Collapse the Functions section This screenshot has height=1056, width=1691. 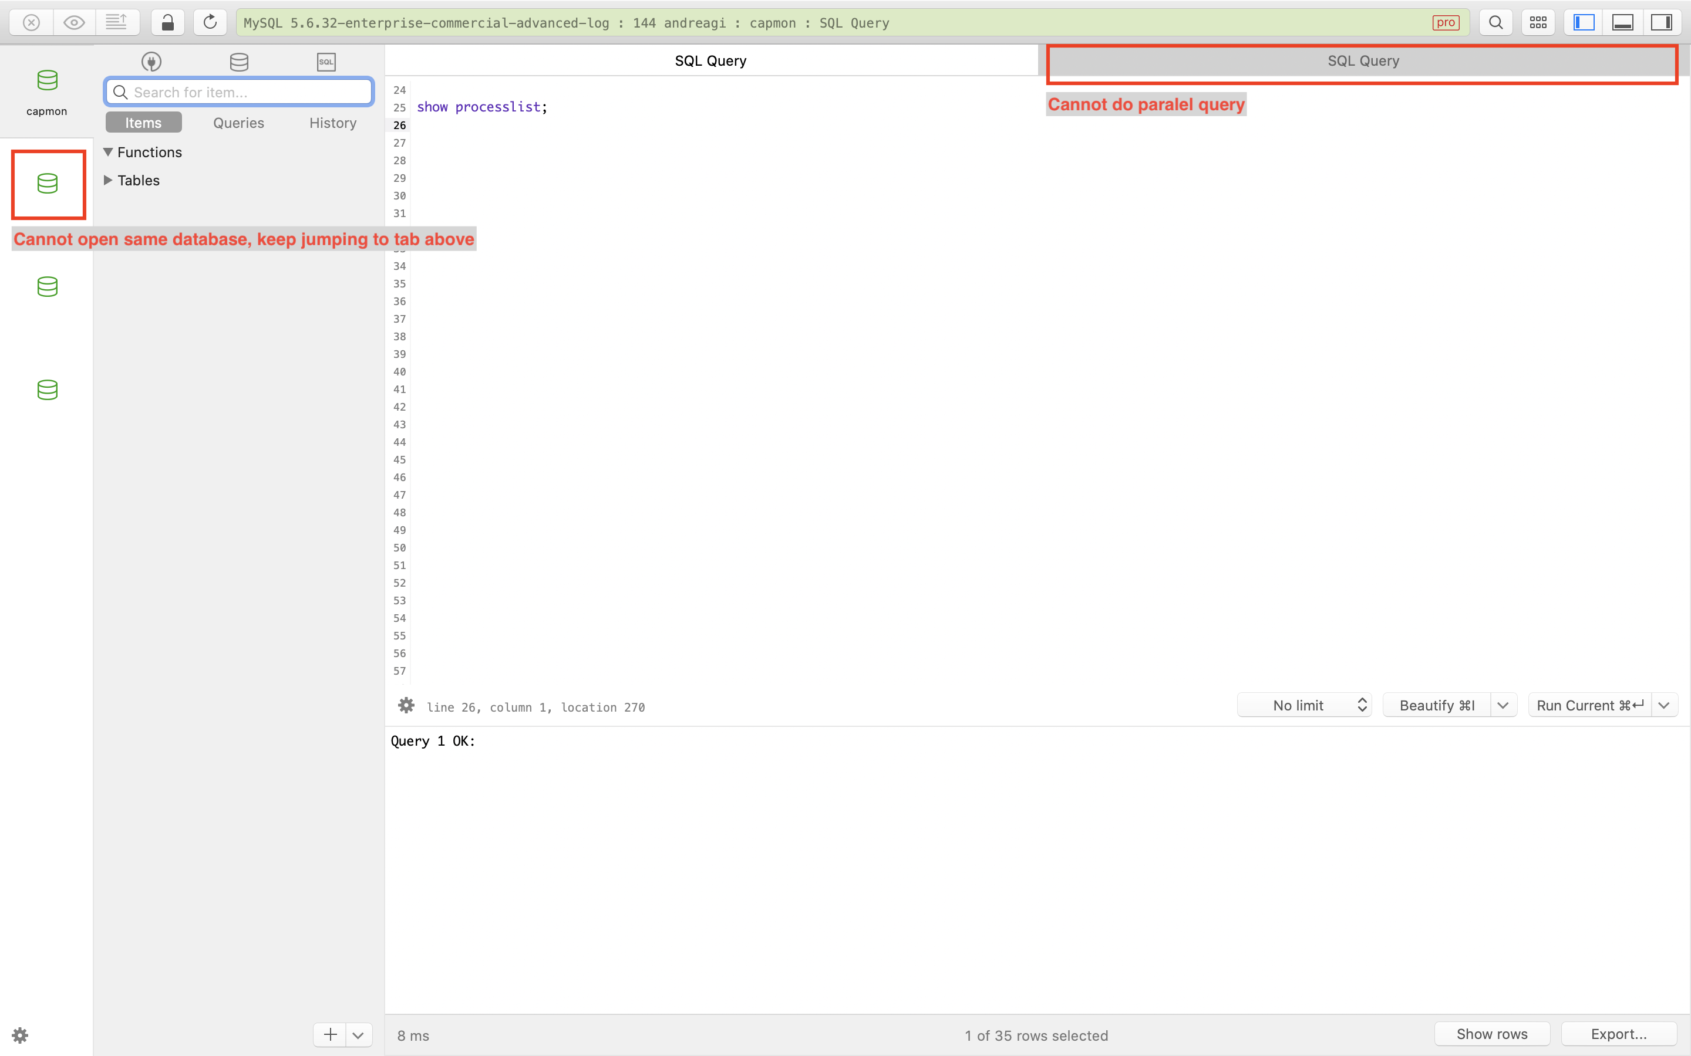[108, 151]
